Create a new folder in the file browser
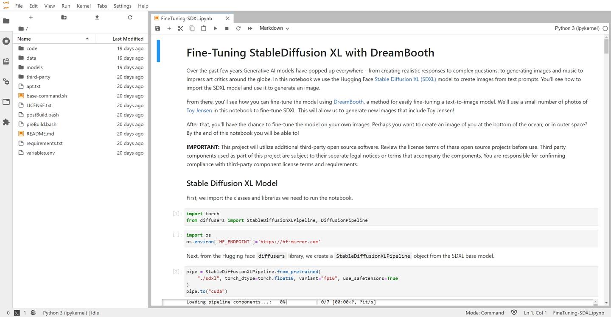The height and width of the screenshot is (317, 611). 64,17
